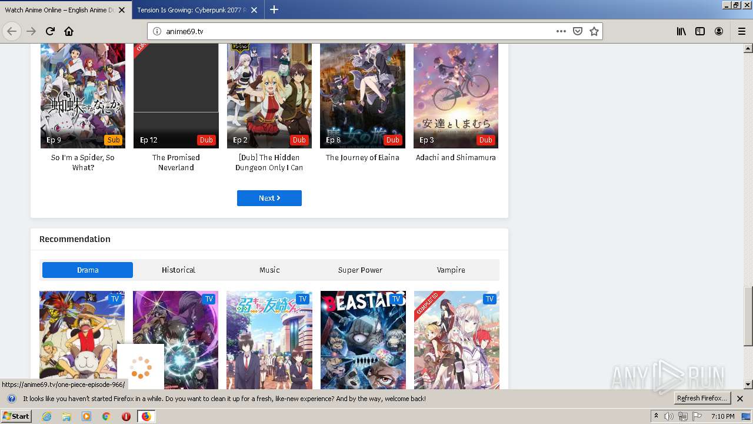Launch Chrome from taskbar
This screenshot has width=753, height=424.
pyautogui.click(x=106, y=416)
